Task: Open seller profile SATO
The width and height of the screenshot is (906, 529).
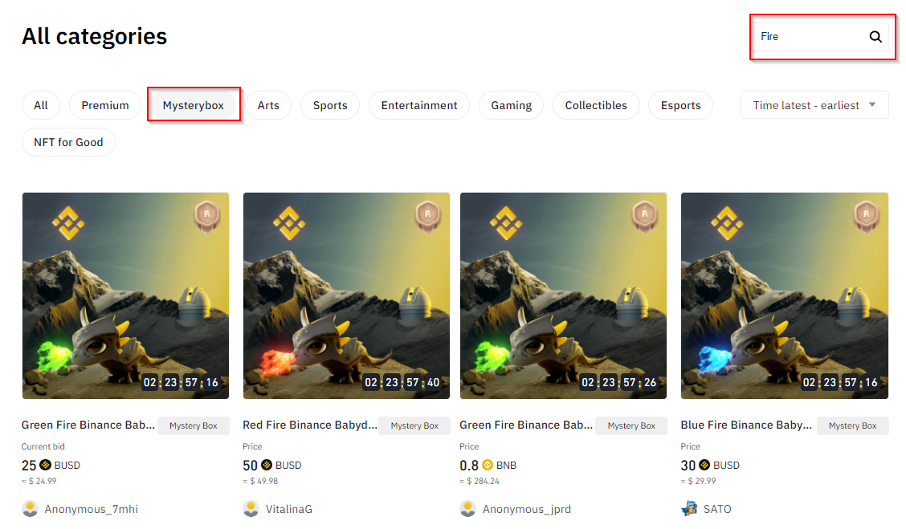Action: (x=717, y=510)
